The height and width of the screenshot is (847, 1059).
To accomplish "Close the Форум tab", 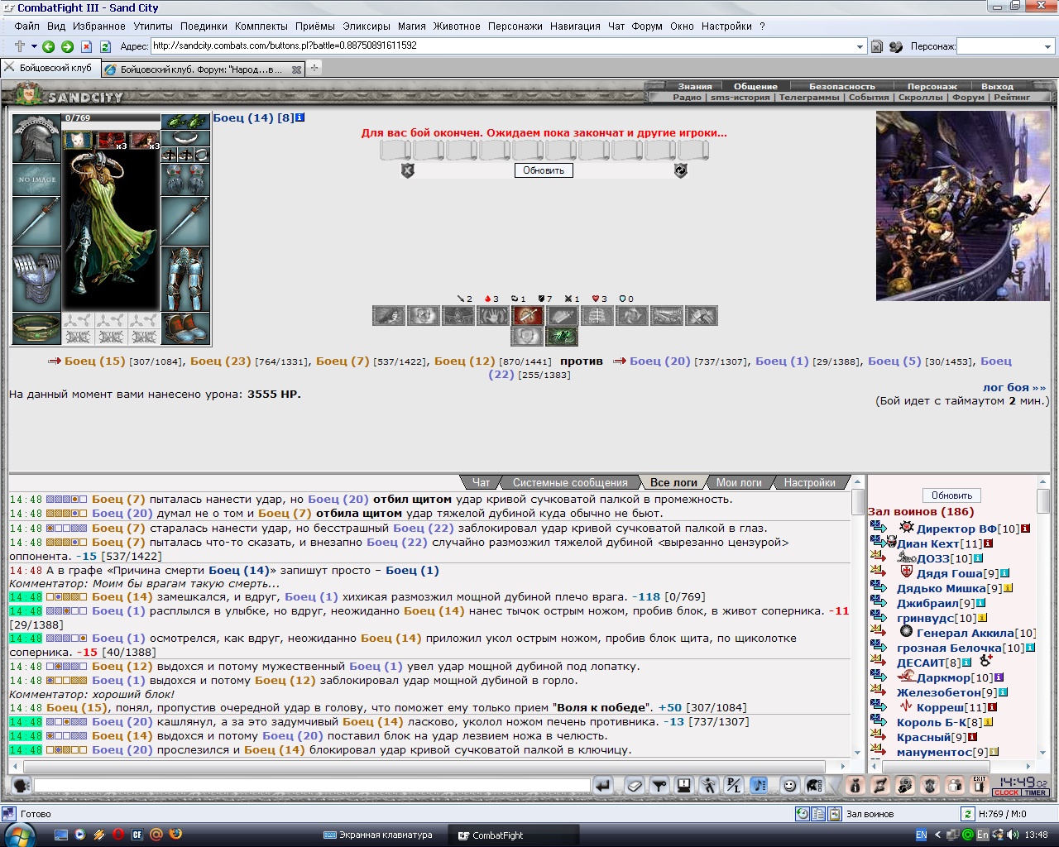I will (x=297, y=70).
